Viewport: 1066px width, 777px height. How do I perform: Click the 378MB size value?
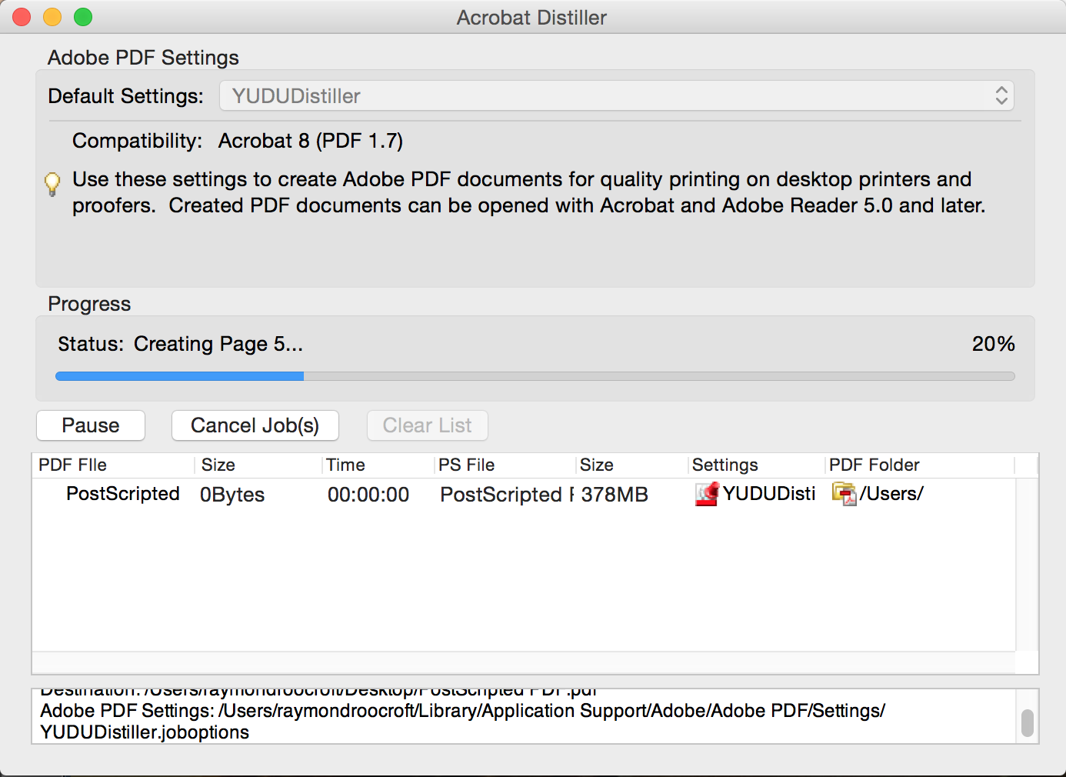(615, 495)
